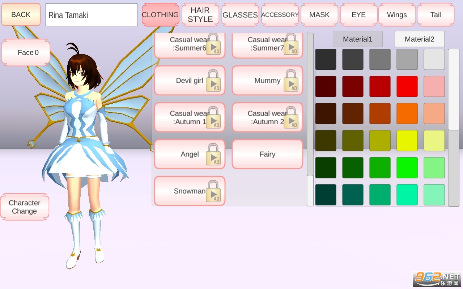Image resolution: width=463 pixels, height=289 pixels.
Task: Pick the bright red color swatch
Action: click(407, 86)
